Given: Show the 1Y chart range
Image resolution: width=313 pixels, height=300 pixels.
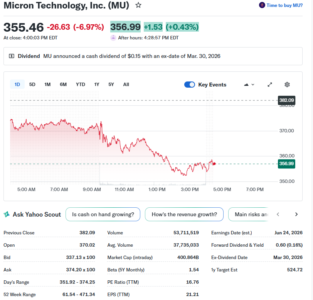Looking at the screenshot, I should (97, 85).
